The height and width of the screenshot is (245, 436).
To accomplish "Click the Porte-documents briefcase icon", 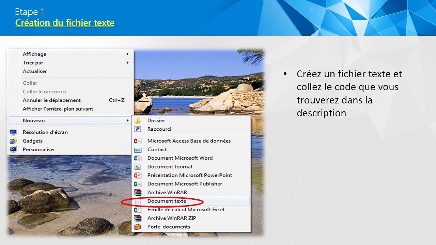I will [x=138, y=227].
